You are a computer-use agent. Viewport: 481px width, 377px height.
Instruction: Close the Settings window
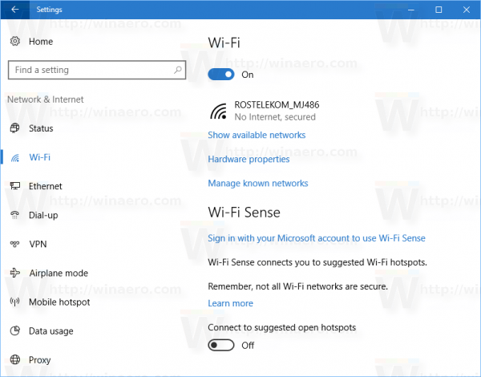467,10
